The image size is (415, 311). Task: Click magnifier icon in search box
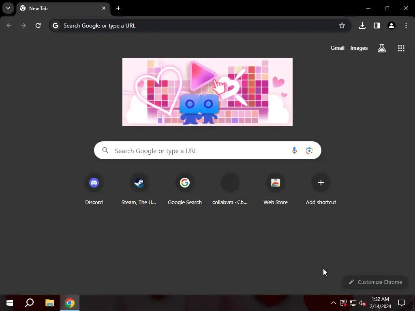[105, 151]
